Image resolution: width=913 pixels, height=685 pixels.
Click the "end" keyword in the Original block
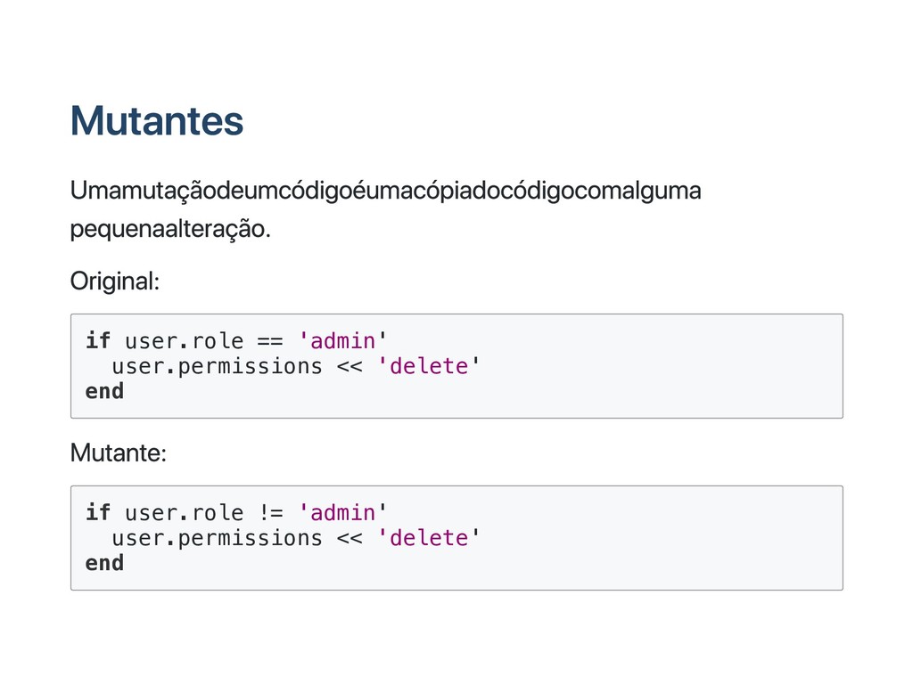[x=105, y=391]
